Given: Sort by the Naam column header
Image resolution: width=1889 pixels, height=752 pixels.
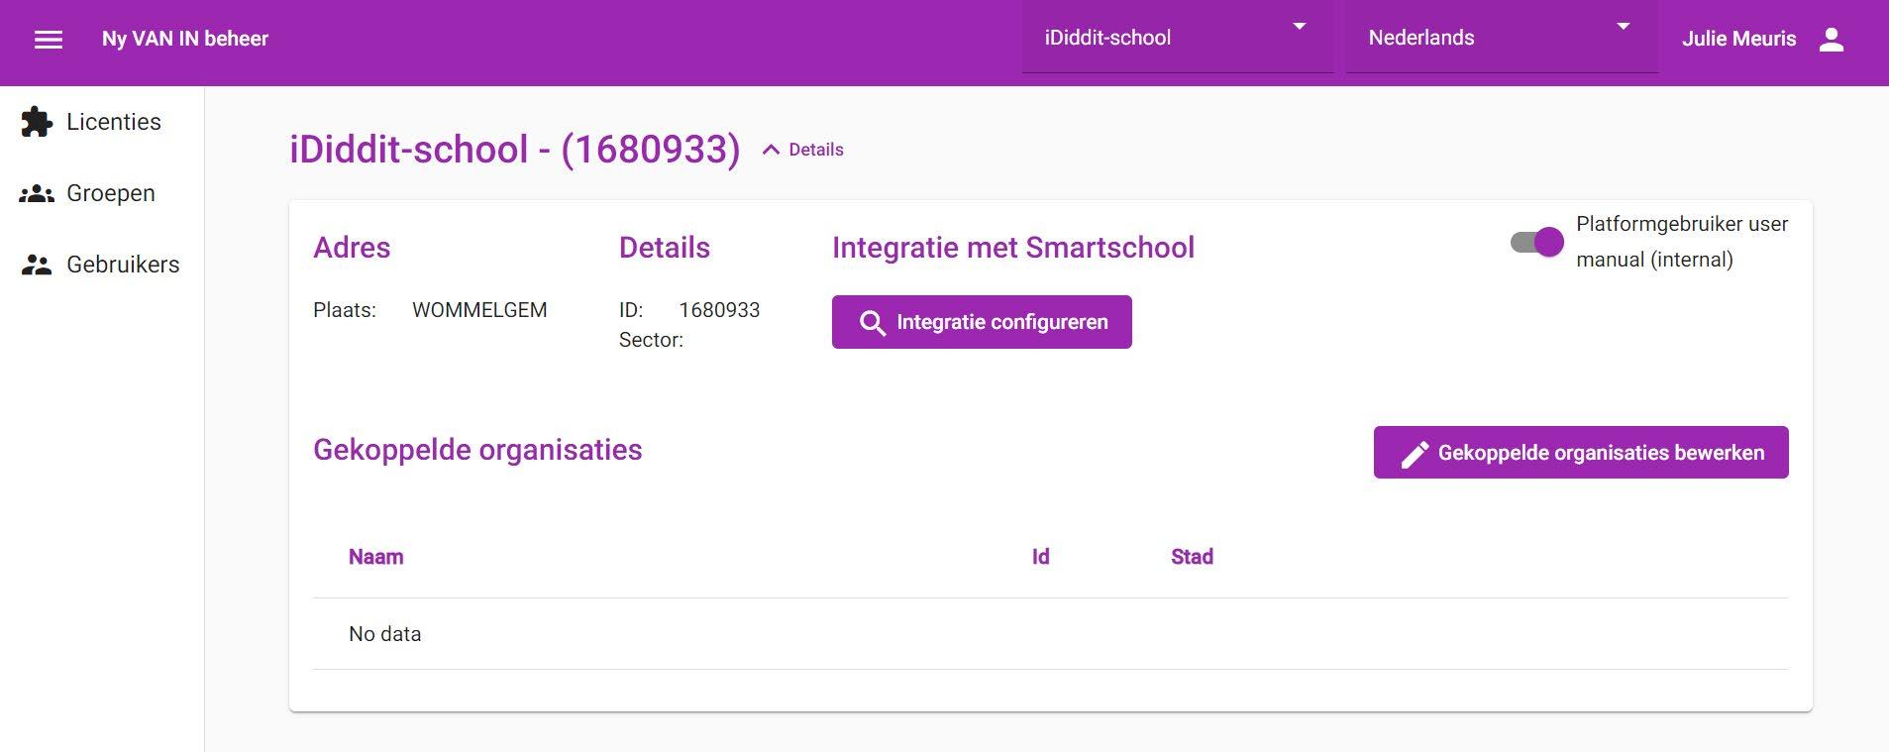Looking at the screenshot, I should [376, 557].
